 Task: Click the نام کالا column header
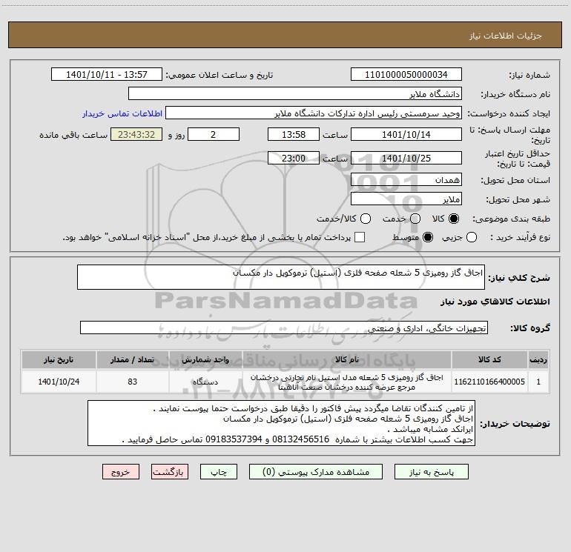point(347,359)
